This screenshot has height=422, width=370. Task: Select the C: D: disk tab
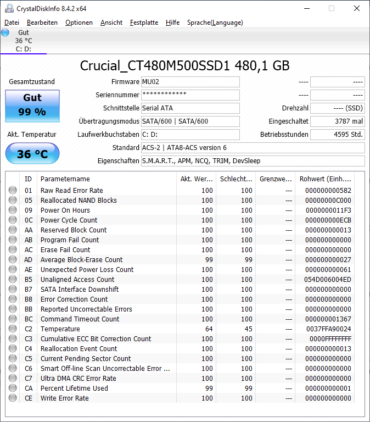pos(24,41)
